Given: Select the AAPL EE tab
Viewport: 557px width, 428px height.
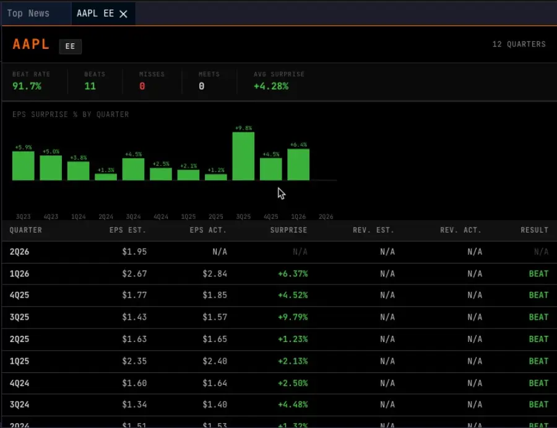Looking at the screenshot, I should click(97, 13).
